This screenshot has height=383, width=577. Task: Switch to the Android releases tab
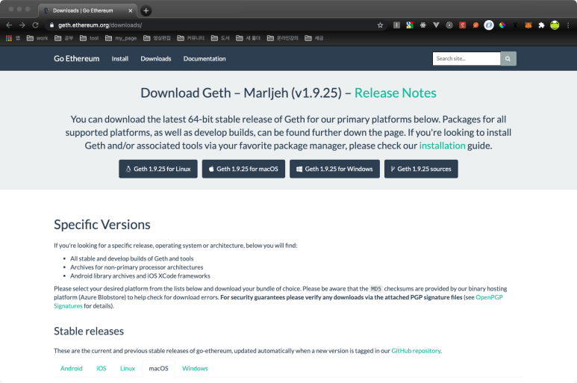coord(72,368)
